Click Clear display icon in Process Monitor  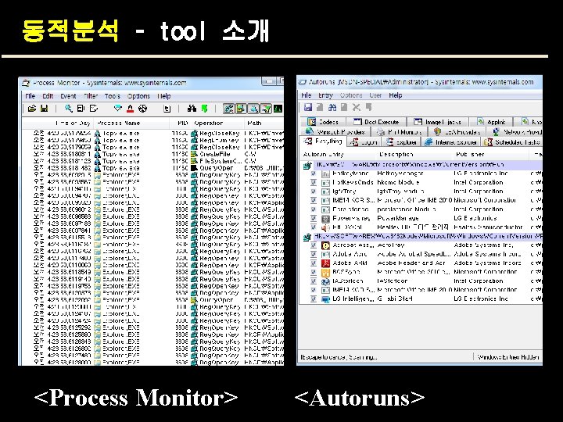click(x=94, y=109)
